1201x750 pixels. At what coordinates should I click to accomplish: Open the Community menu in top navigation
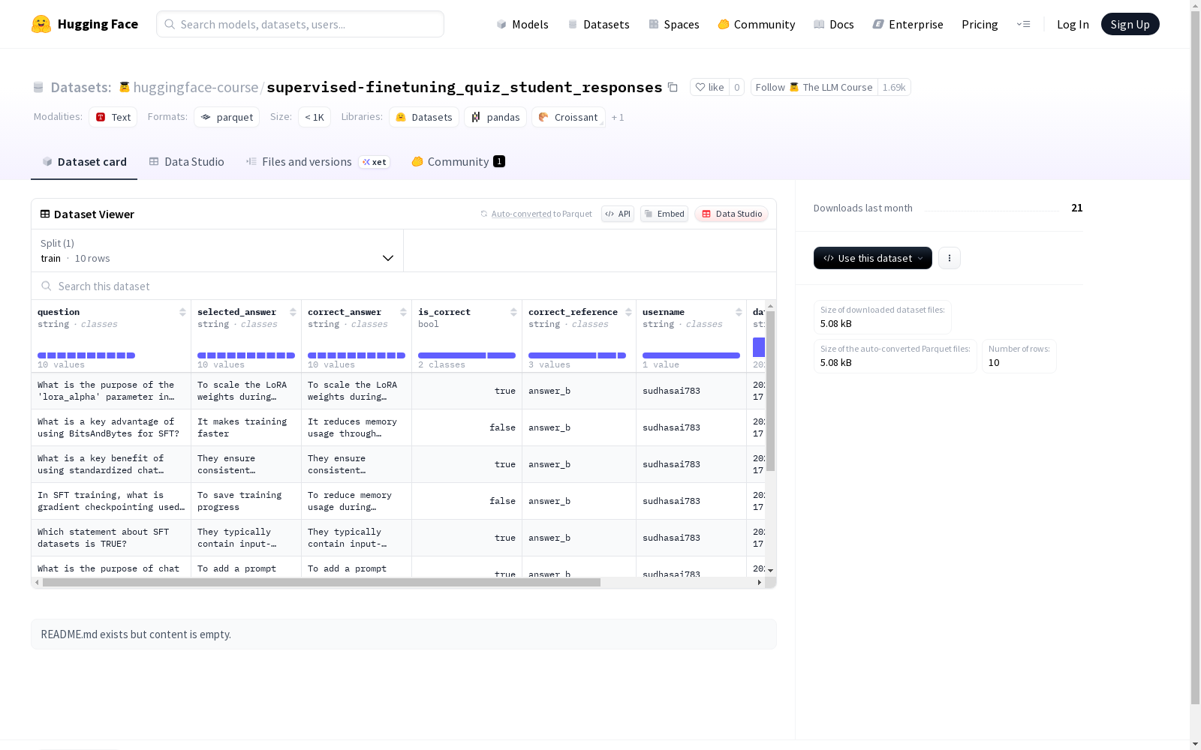pos(756,24)
